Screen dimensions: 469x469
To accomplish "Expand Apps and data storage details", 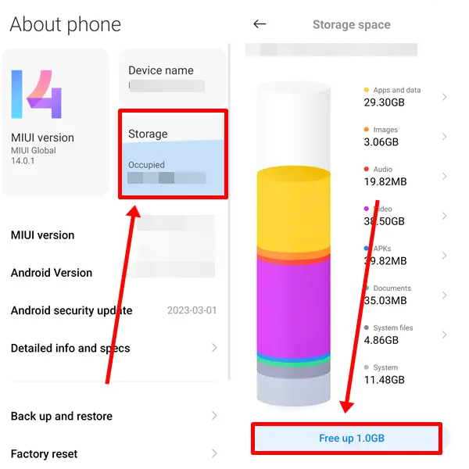I will point(444,97).
